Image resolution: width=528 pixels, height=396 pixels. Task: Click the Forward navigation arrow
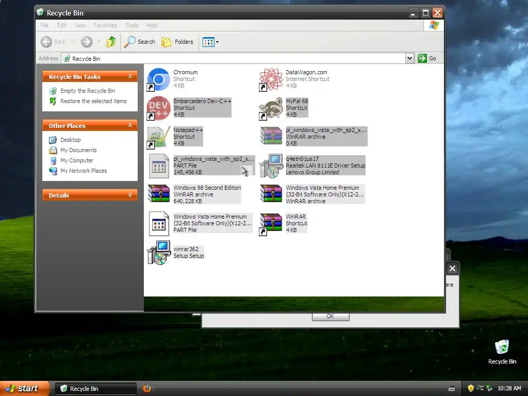click(87, 42)
